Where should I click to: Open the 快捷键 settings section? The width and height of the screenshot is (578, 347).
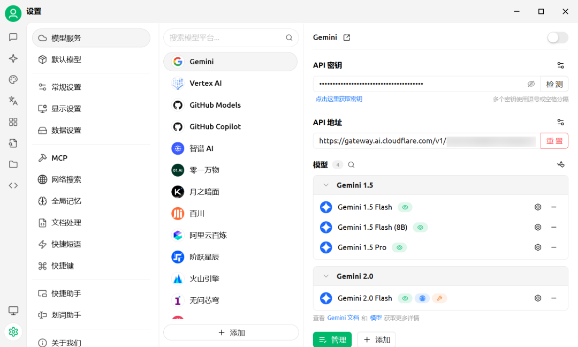coord(91,266)
